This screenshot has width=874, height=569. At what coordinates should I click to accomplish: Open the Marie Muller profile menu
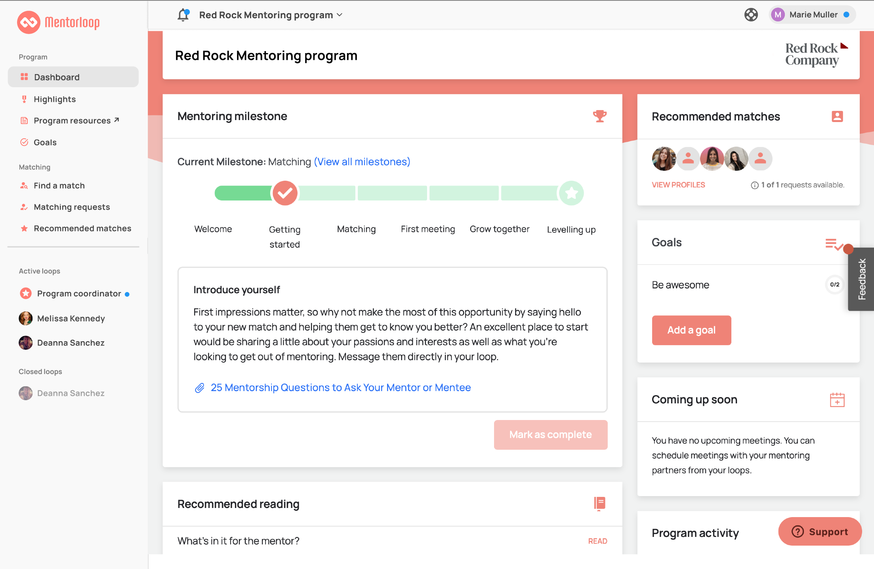coord(811,15)
